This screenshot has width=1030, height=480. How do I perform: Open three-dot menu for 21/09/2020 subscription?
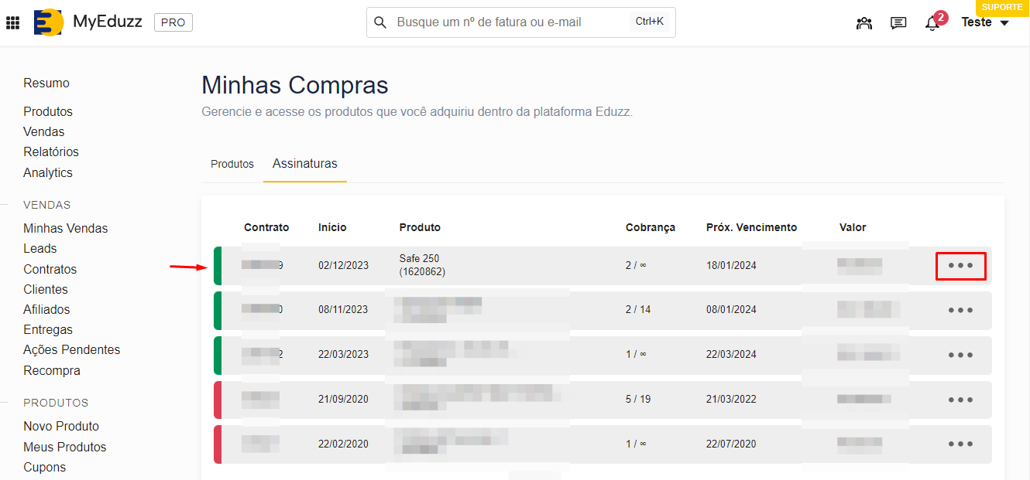click(x=960, y=400)
